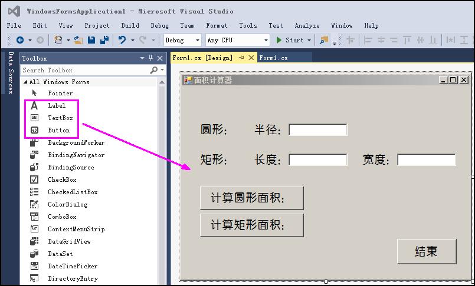Click the Save All multi-disk icon

tap(104, 40)
